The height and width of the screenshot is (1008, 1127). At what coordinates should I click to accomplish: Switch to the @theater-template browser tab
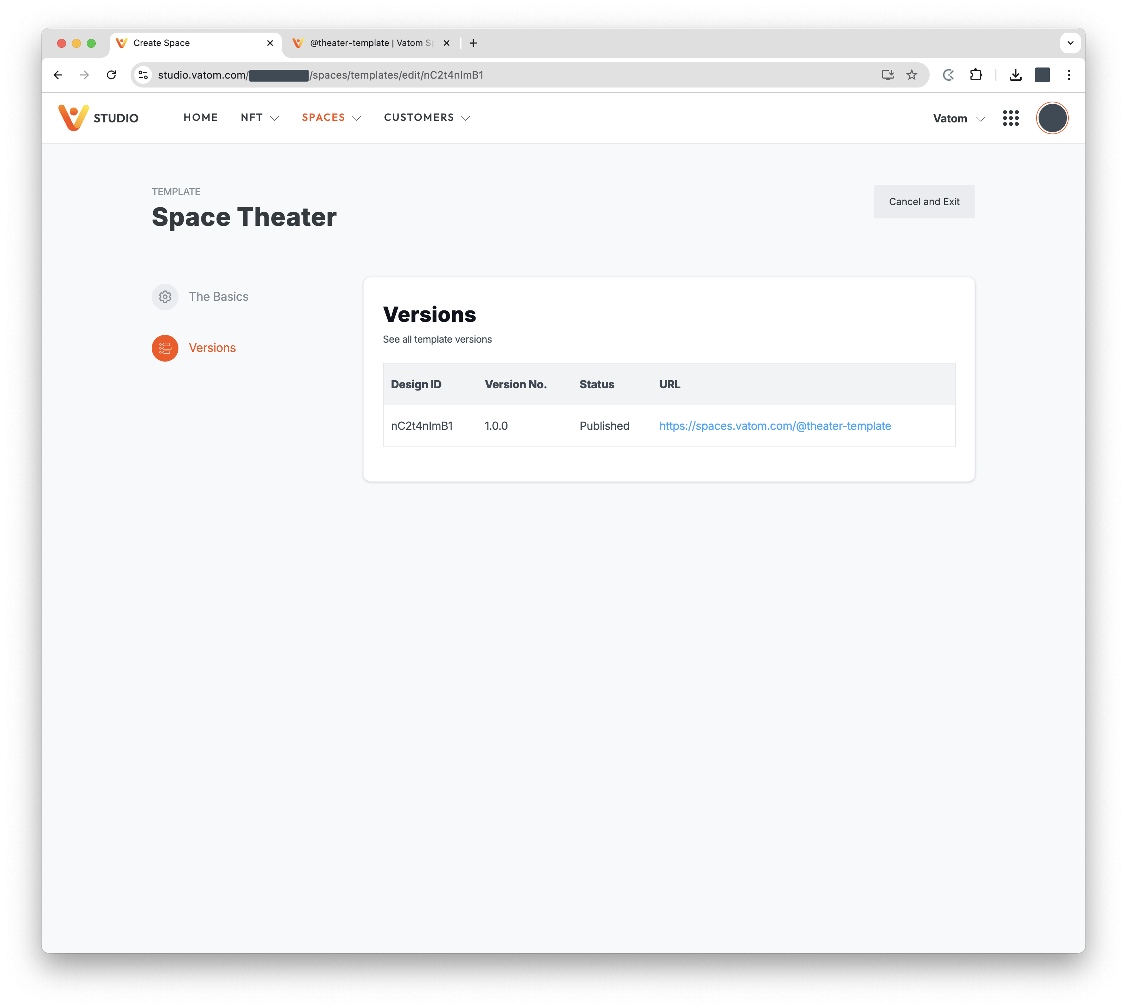(371, 43)
